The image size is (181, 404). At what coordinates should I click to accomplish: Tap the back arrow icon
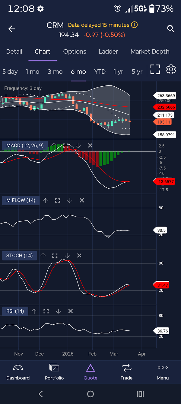click(x=11, y=29)
